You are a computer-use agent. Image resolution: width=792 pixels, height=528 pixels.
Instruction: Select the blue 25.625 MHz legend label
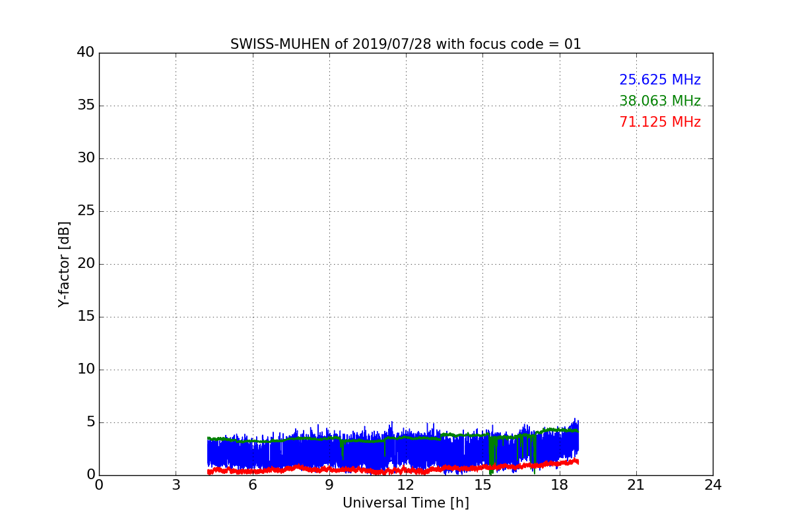point(660,80)
